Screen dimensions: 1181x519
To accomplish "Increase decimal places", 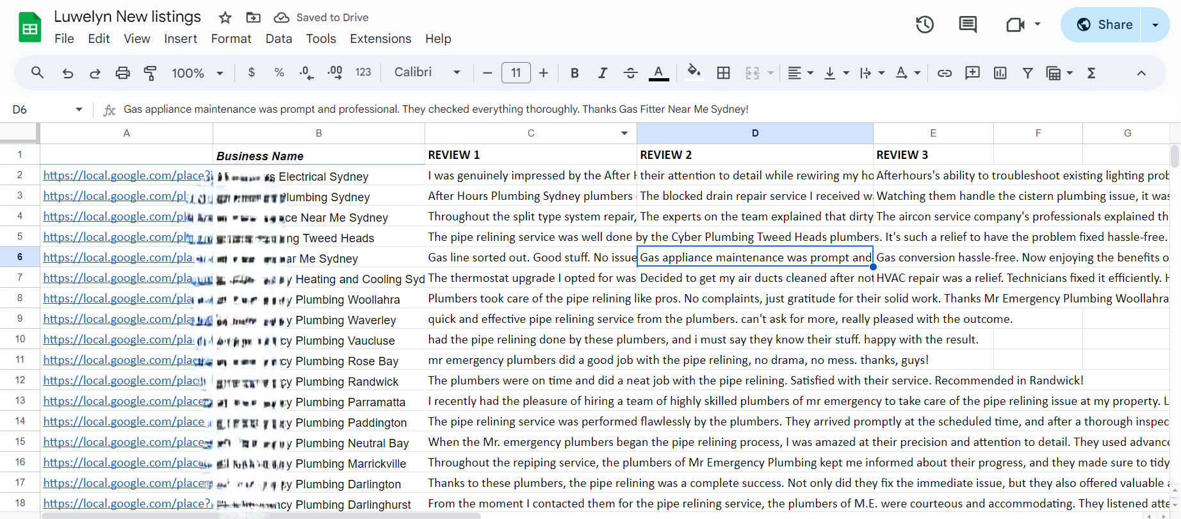I will [x=335, y=73].
